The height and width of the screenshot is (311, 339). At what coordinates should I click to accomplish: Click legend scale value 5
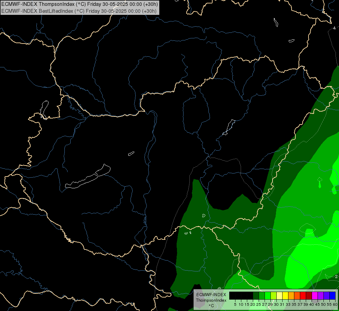click(x=235, y=304)
